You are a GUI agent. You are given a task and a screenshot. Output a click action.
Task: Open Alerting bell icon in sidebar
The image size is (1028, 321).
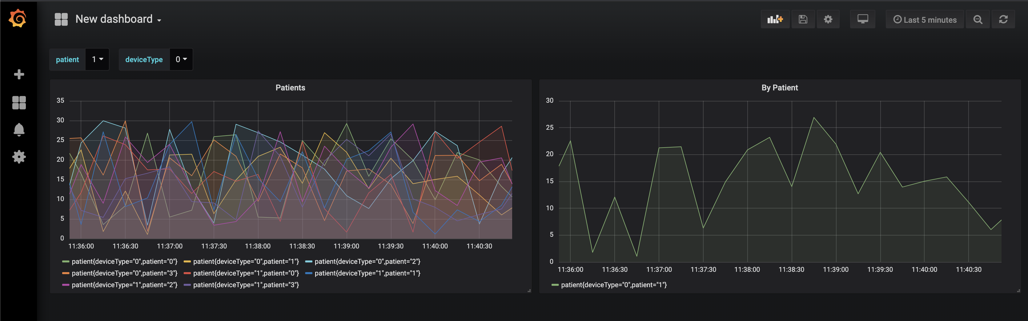19,129
